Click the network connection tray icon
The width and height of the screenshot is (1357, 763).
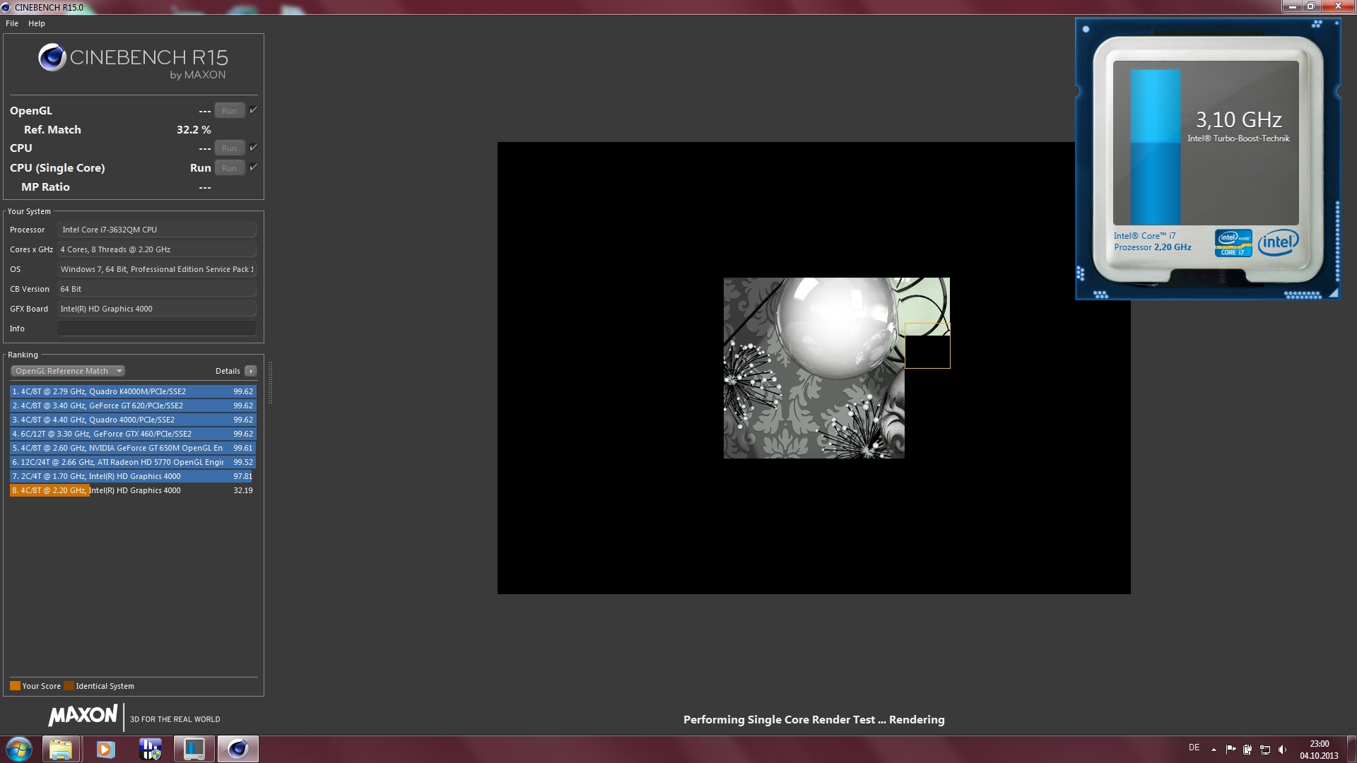coord(1265,750)
